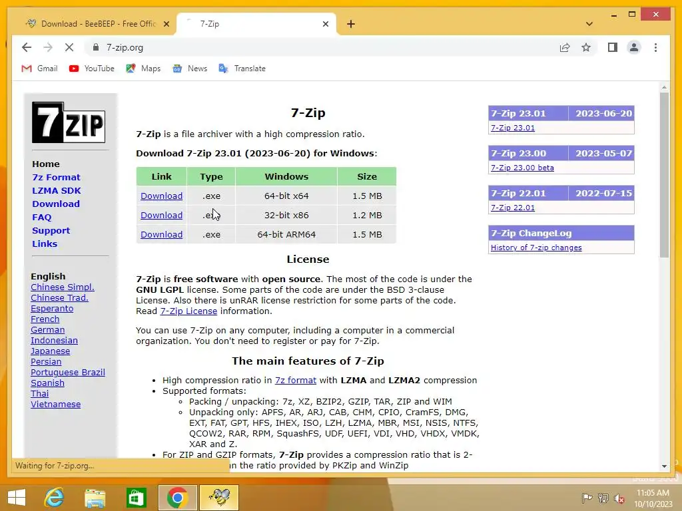Click the muted volume tray icon
Image resolution: width=682 pixels, height=511 pixels.
pos(619,498)
